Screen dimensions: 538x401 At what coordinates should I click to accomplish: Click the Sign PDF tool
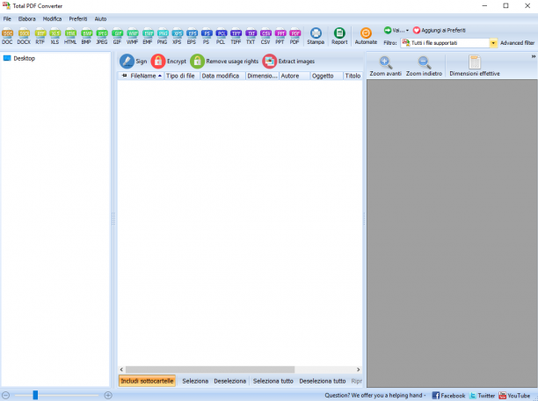tap(134, 61)
